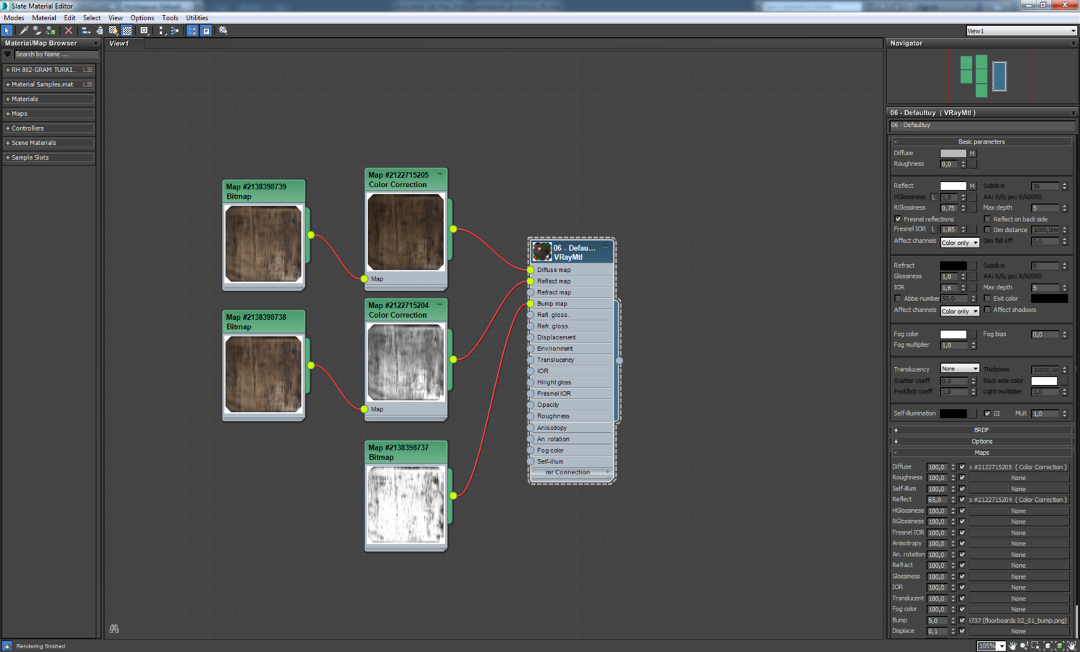
Task: Open the Material menu
Action: tap(44, 18)
